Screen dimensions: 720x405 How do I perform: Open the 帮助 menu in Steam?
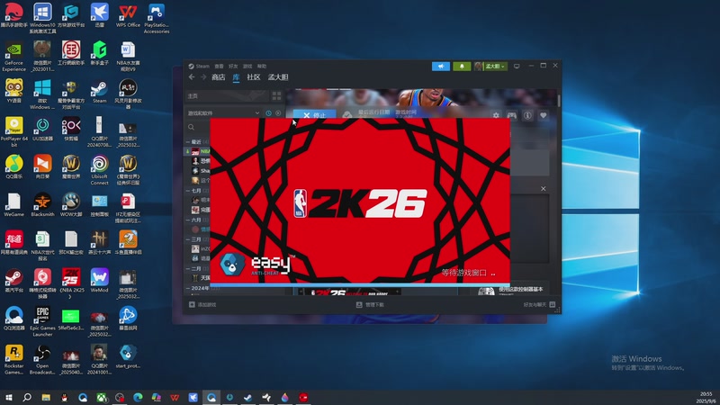click(262, 66)
